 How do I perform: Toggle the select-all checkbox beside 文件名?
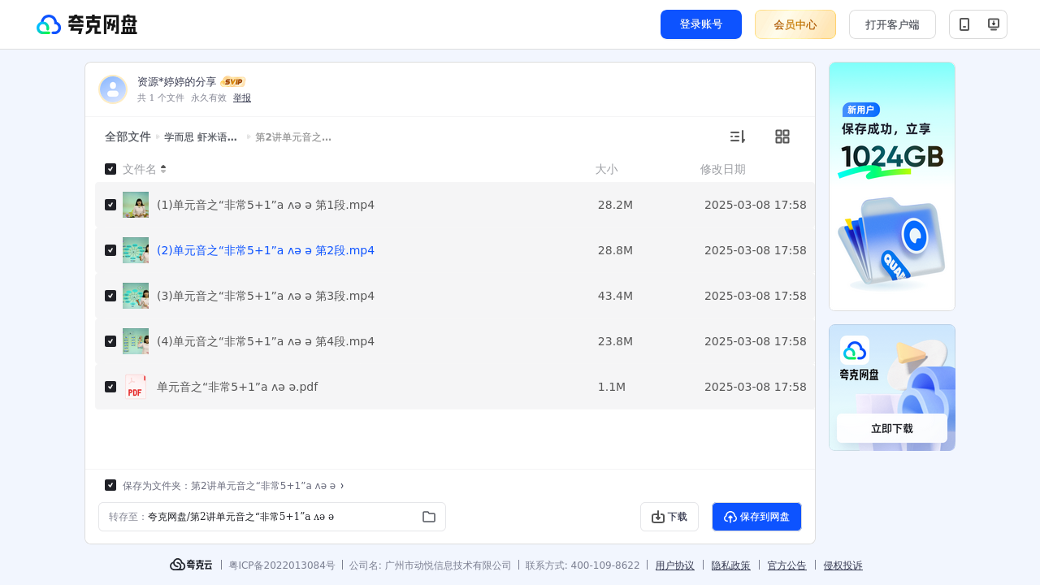point(110,169)
